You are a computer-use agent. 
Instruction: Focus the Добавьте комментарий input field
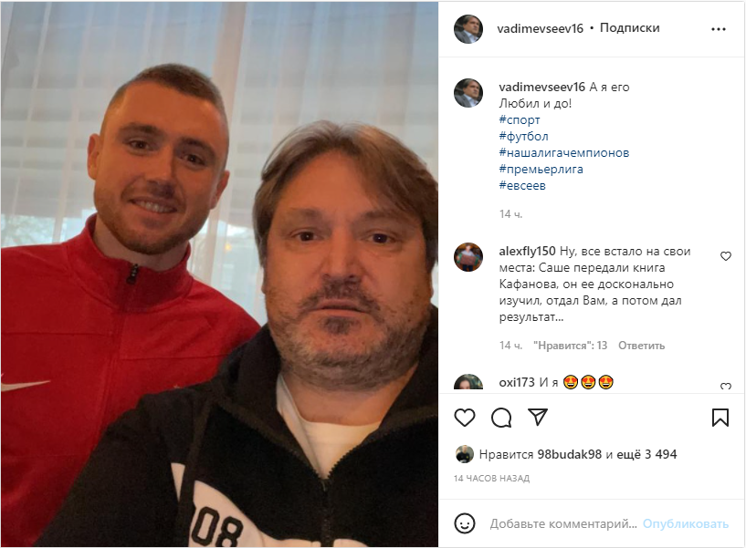(563, 523)
